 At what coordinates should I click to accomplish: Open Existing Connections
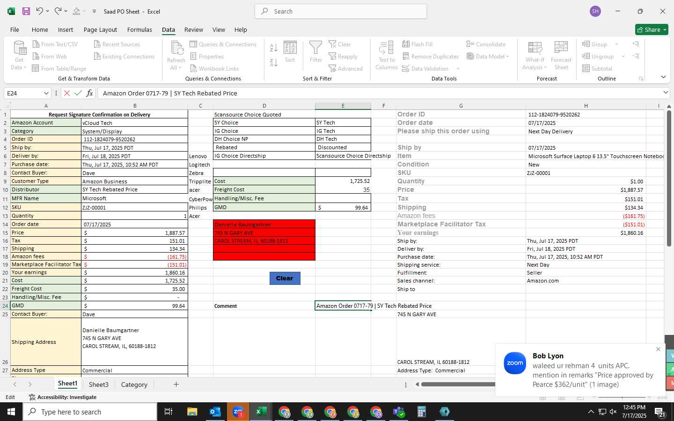[x=124, y=56]
